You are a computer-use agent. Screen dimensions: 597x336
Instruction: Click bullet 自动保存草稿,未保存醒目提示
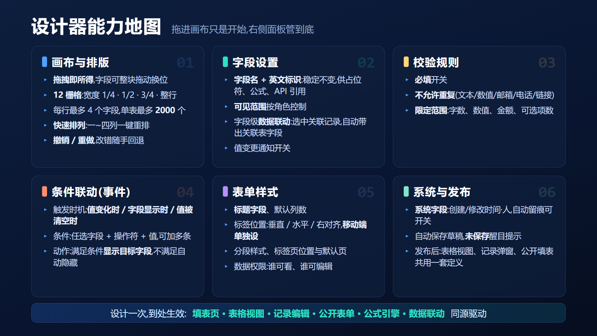(x=468, y=236)
